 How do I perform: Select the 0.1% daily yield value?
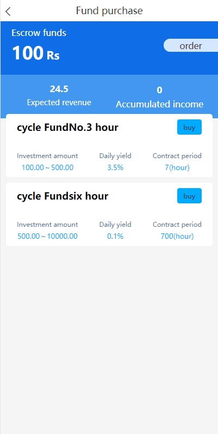(x=115, y=237)
